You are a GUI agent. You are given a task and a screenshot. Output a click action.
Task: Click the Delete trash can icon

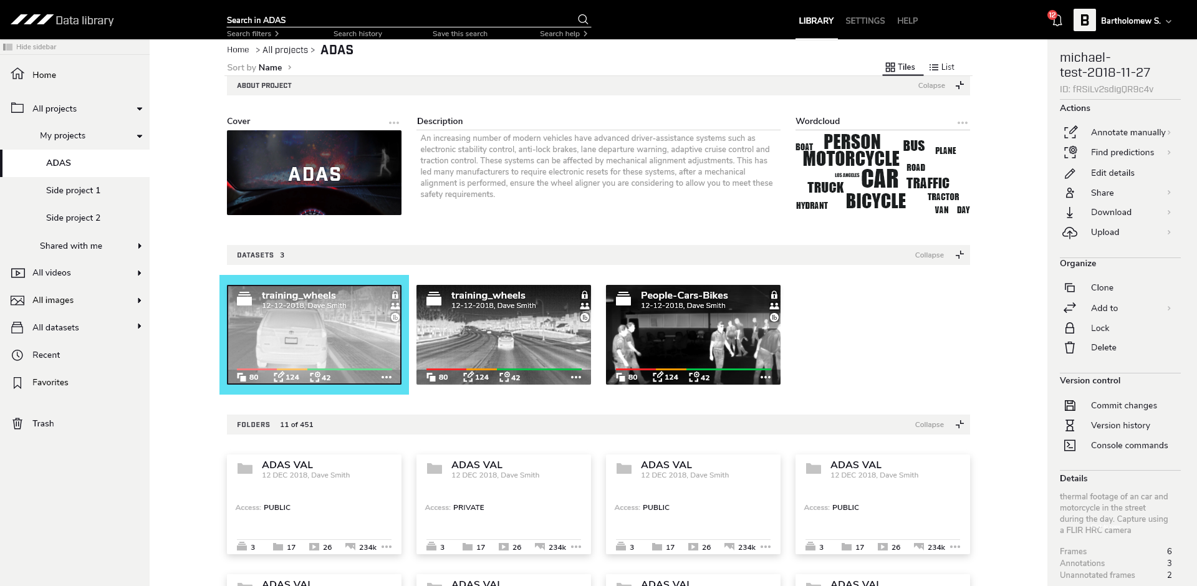[x=1070, y=347]
